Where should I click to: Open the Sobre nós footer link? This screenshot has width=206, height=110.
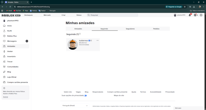68,92
